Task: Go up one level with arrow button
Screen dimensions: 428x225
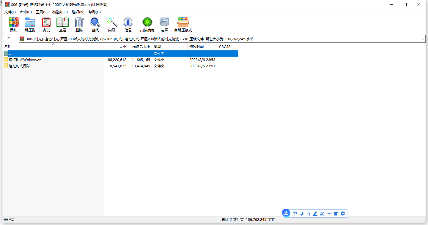Action: tap(9, 39)
